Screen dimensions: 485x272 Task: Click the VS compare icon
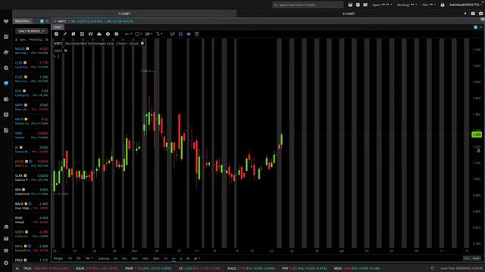point(91,34)
